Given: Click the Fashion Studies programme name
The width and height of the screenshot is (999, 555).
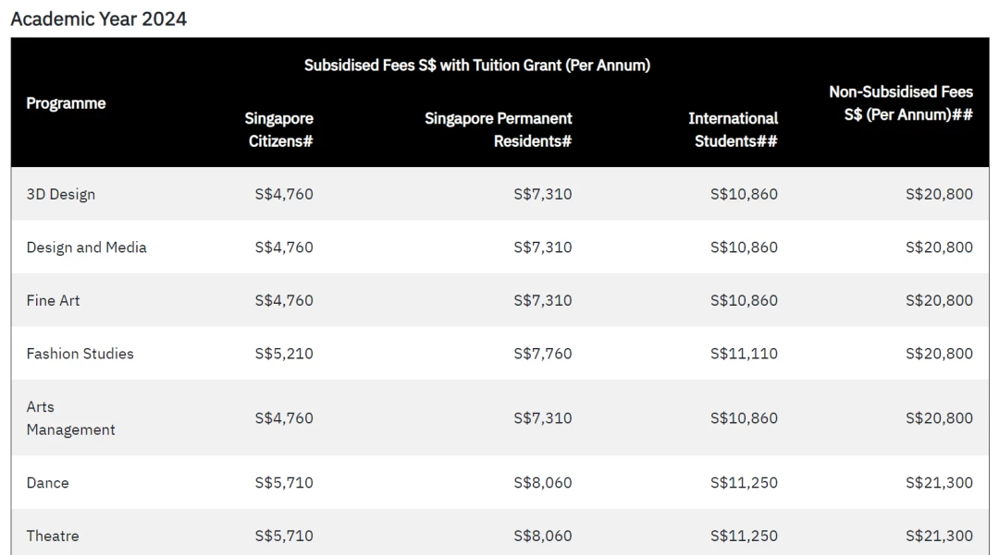Looking at the screenshot, I should click(x=80, y=354).
